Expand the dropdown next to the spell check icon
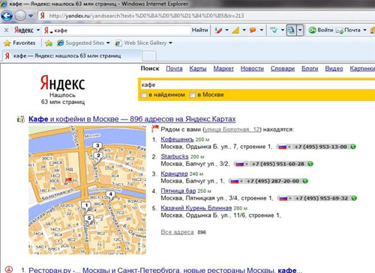 283,30
